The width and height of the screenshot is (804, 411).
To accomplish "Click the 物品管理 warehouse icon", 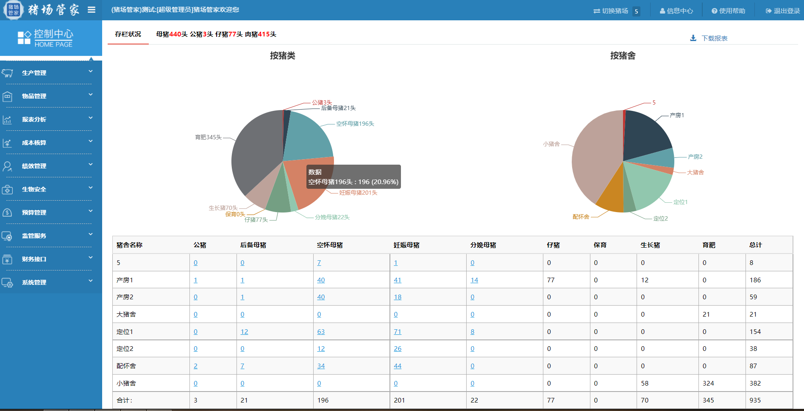I will tap(7, 97).
